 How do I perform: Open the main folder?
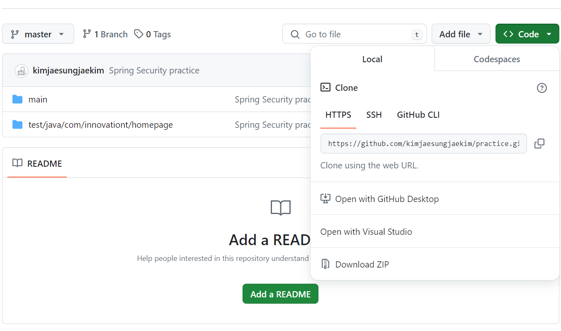coord(38,100)
